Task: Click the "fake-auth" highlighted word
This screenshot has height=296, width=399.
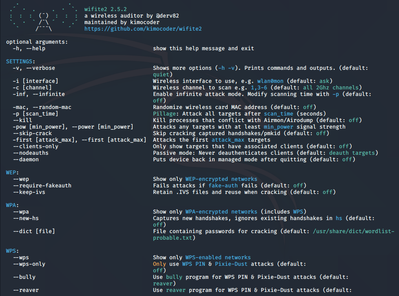Action: (223, 186)
